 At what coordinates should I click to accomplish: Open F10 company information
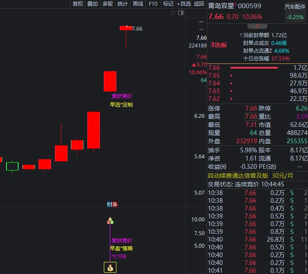tap(153, 4)
